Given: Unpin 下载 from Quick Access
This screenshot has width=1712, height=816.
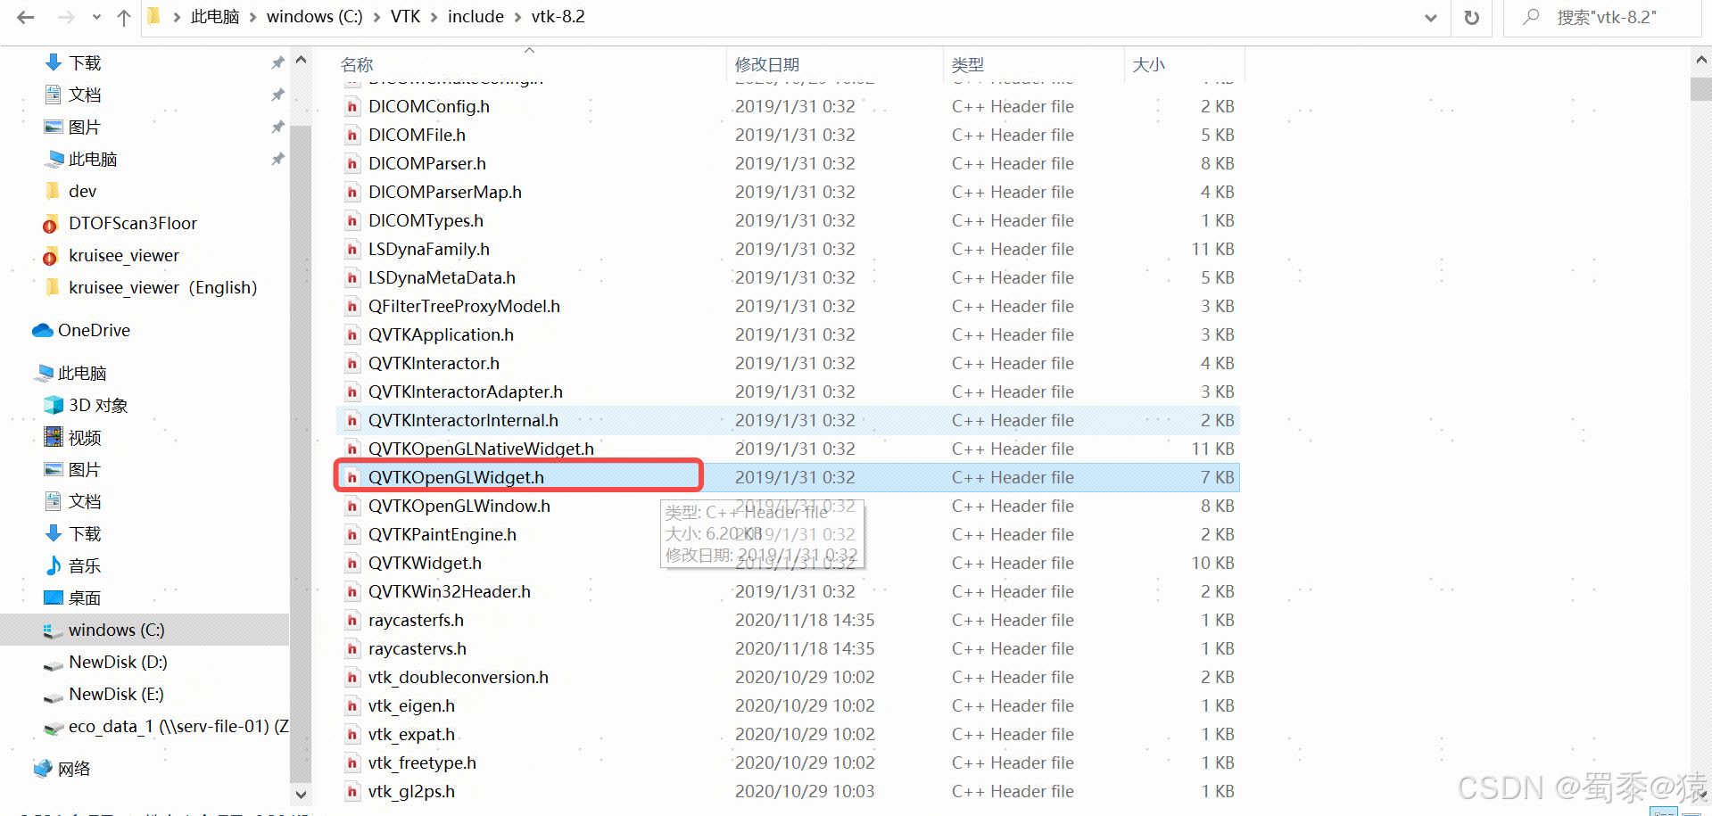Looking at the screenshot, I should click(x=277, y=62).
